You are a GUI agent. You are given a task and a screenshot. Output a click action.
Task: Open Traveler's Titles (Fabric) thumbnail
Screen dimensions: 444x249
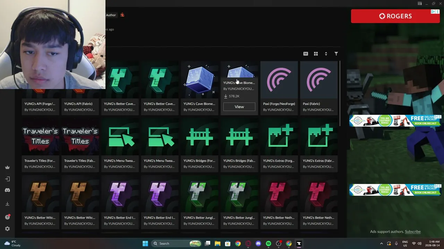click(x=80, y=137)
